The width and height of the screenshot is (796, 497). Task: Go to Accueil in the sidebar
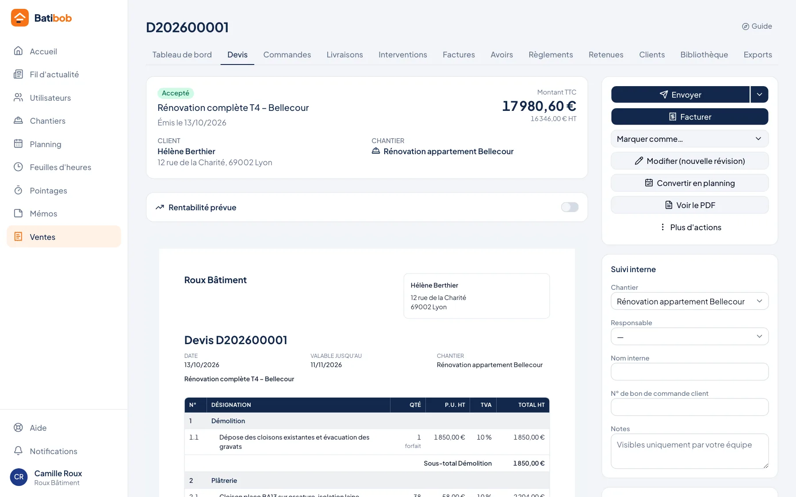click(64, 51)
